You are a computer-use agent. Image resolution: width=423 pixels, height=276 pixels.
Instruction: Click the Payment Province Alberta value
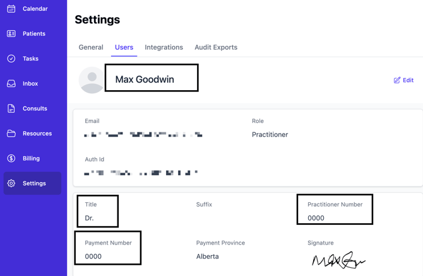click(208, 256)
